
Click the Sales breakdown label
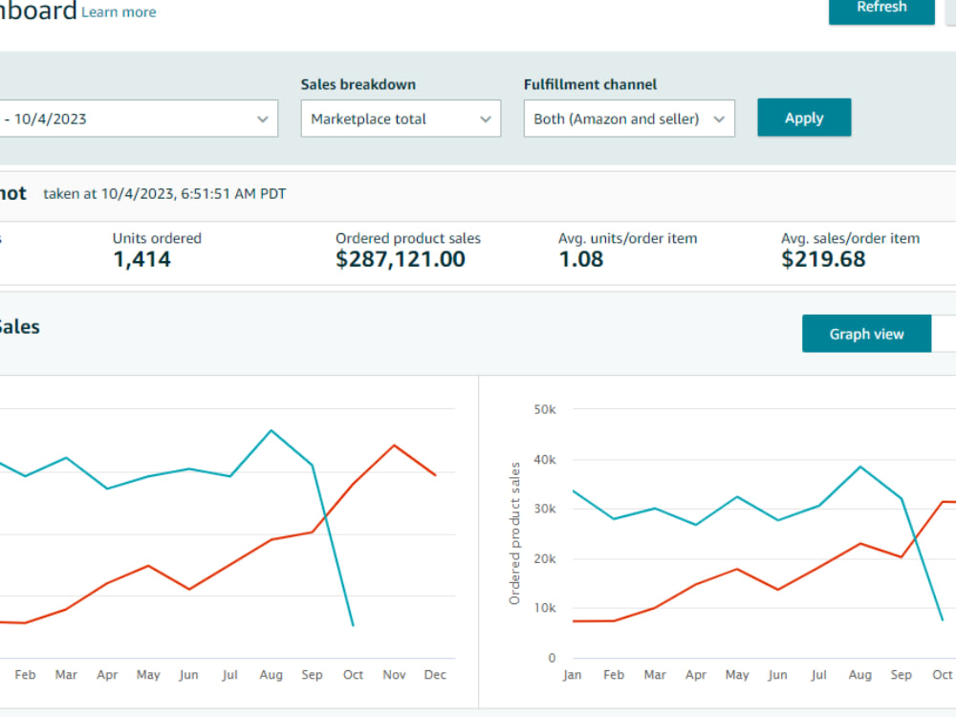(x=358, y=84)
